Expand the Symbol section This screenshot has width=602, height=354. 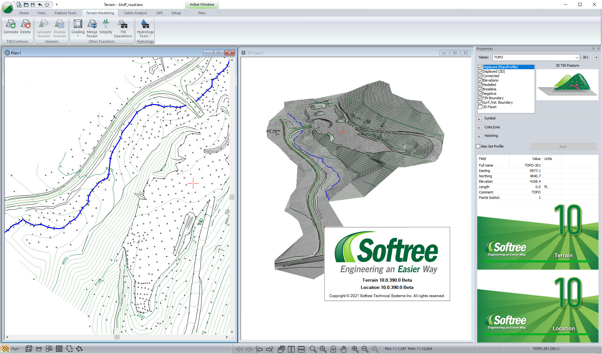pos(479,119)
